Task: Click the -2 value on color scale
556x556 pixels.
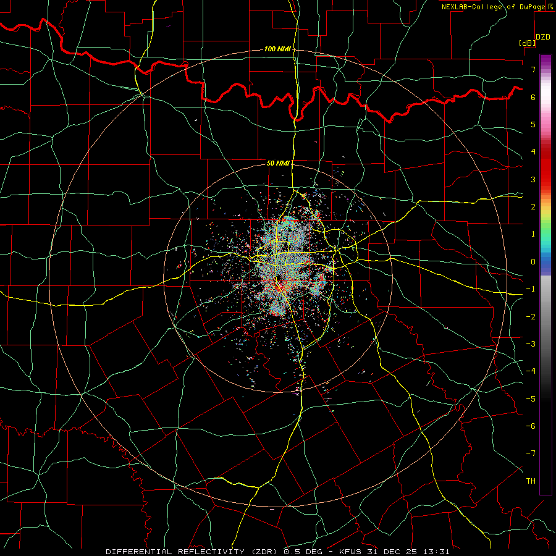Action: click(531, 316)
